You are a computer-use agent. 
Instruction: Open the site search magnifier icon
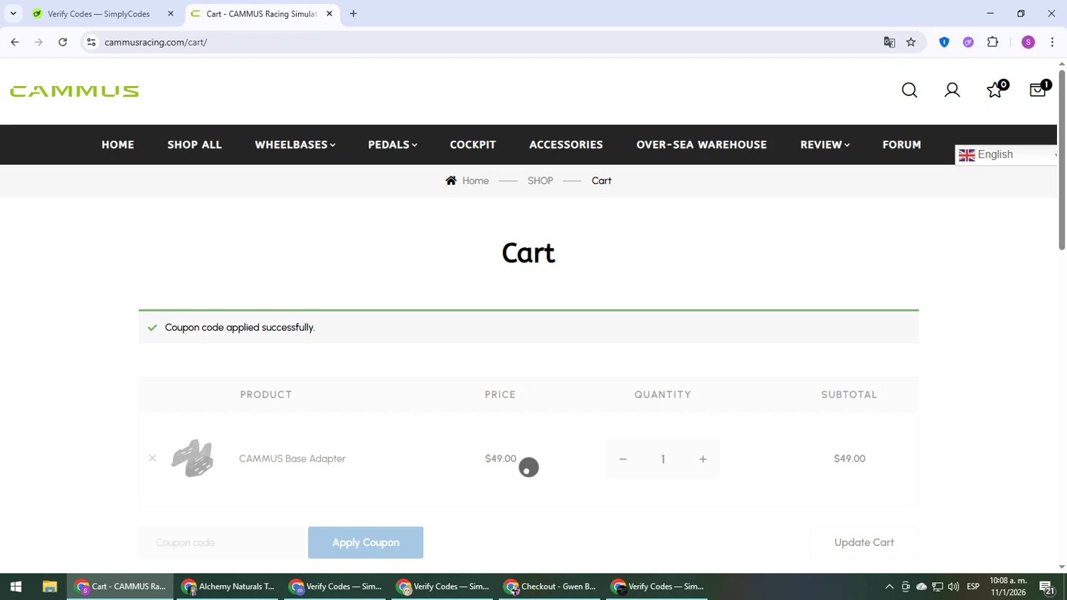coord(909,90)
